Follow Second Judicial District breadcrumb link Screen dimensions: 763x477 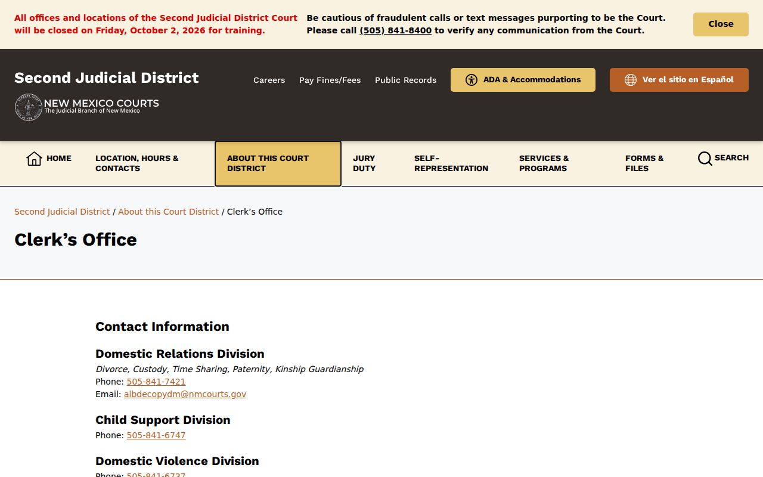click(x=62, y=212)
